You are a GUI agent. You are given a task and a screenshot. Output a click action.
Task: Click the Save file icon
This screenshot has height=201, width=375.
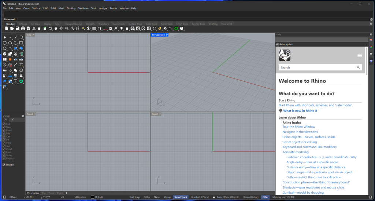coord(18,29)
